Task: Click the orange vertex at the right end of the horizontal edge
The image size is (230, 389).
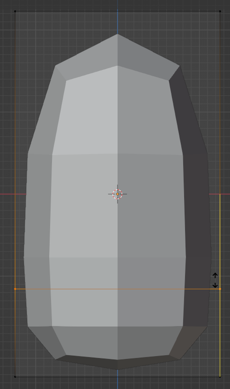Action: coord(220,289)
